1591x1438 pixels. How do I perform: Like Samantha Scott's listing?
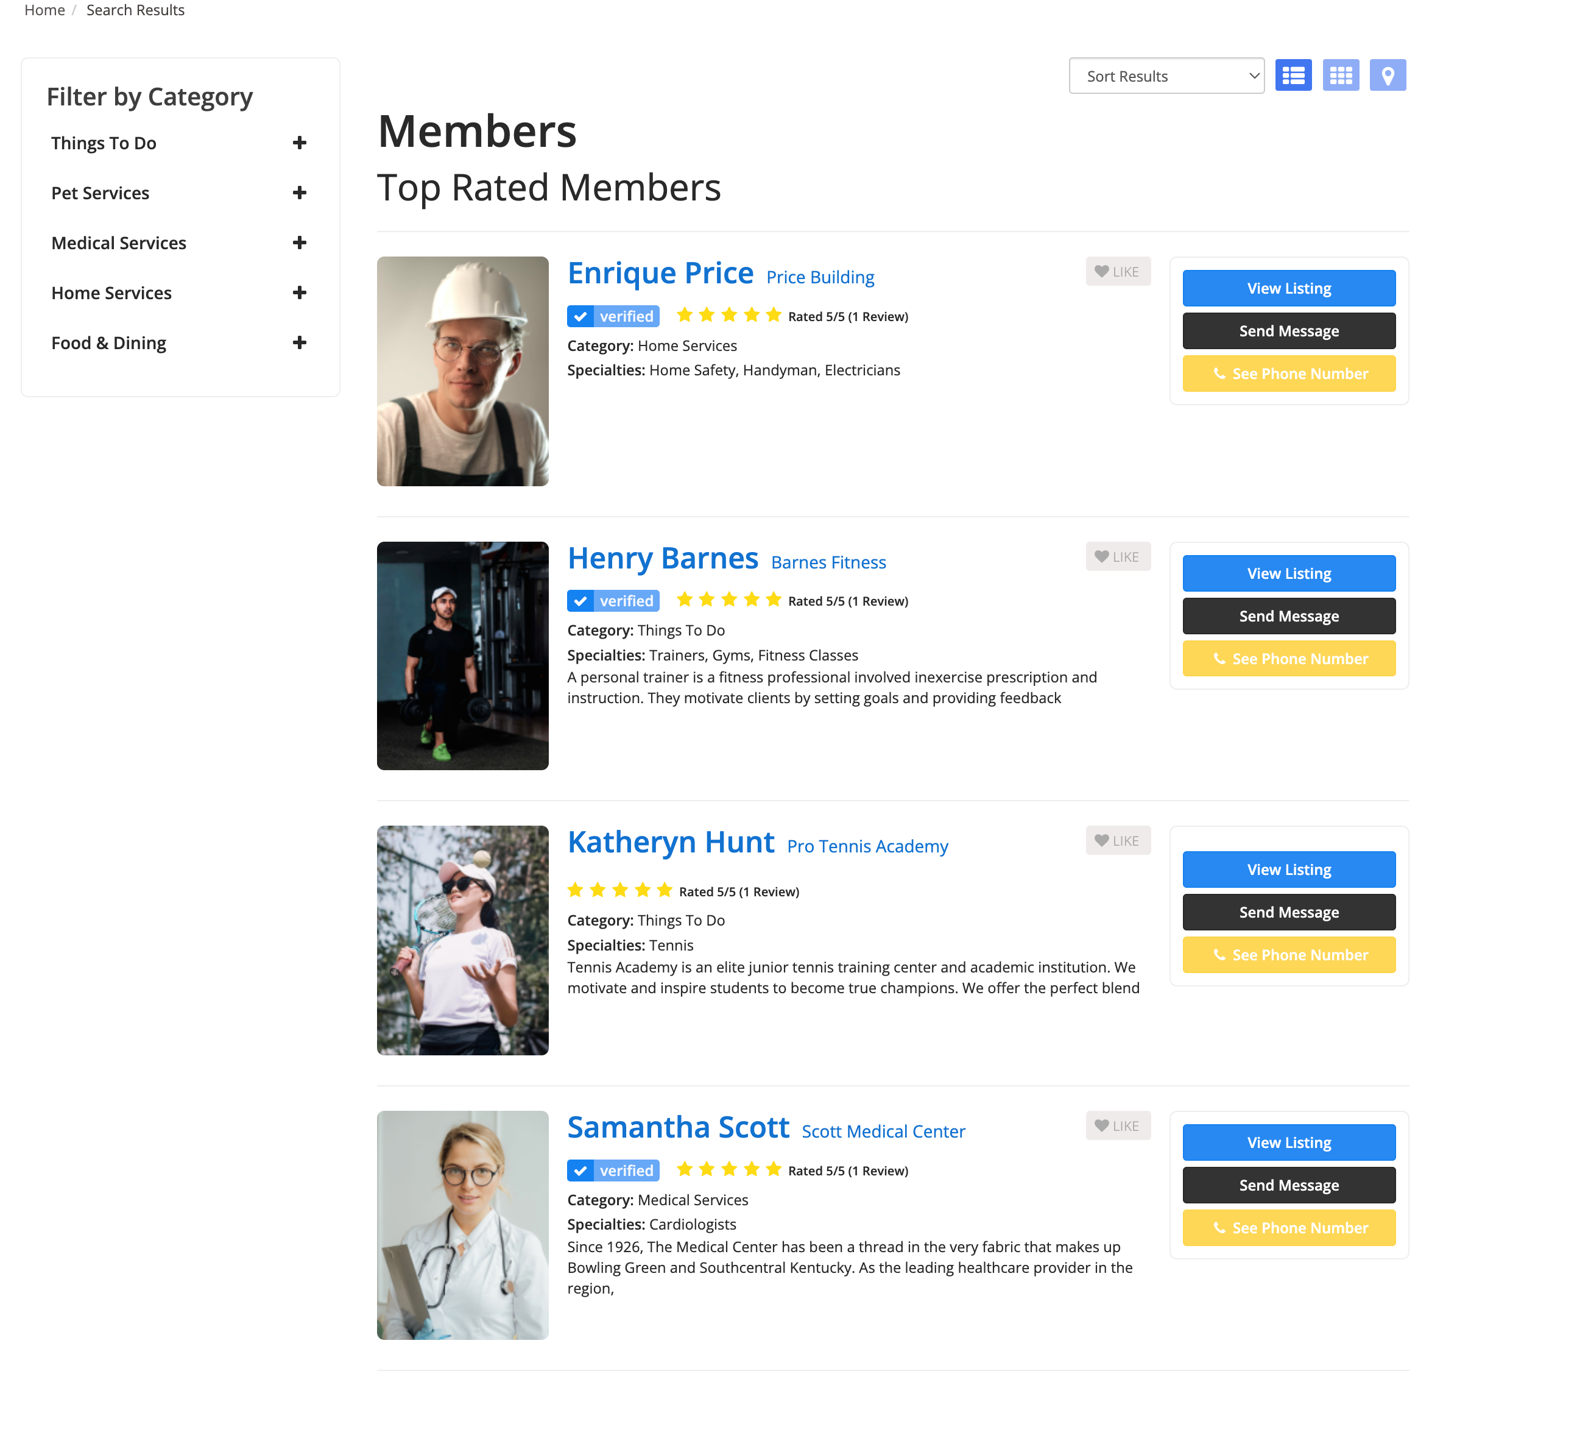1118,1125
